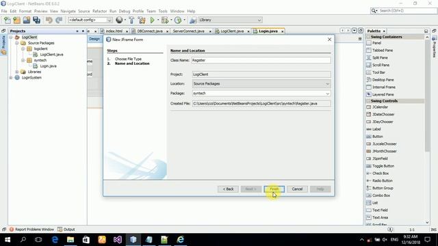Open Visual Studio from the taskbar
This screenshot has width=438, height=246.
(118, 240)
